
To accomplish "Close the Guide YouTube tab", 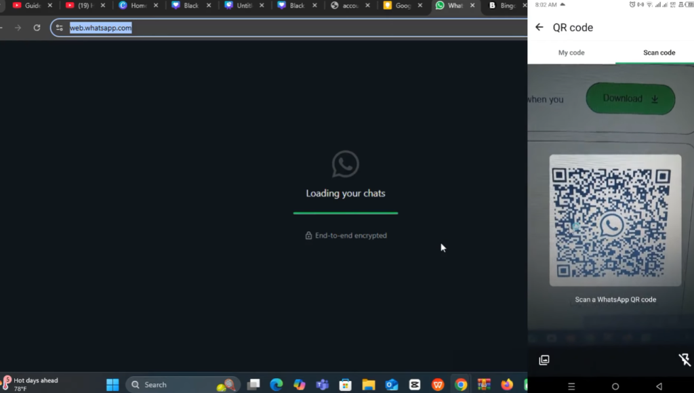I will pyautogui.click(x=50, y=5).
